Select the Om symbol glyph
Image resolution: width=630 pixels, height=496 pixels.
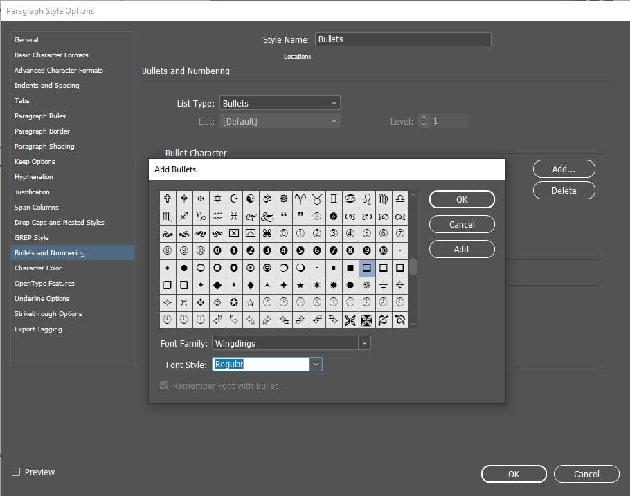pyautogui.click(x=267, y=199)
